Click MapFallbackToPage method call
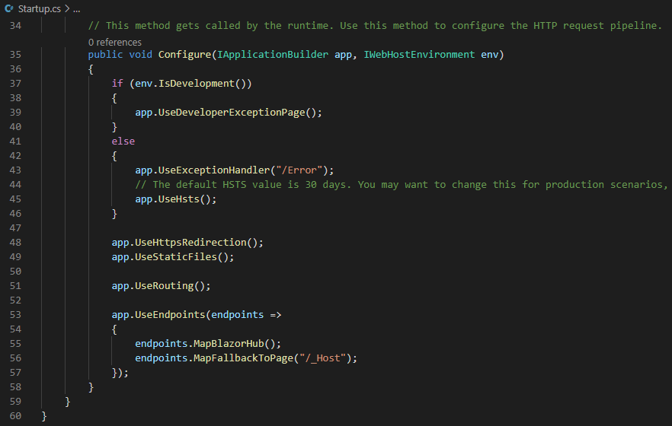This screenshot has height=426, width=672. 244,358
